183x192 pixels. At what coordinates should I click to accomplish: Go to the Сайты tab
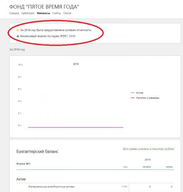(56, 13)
